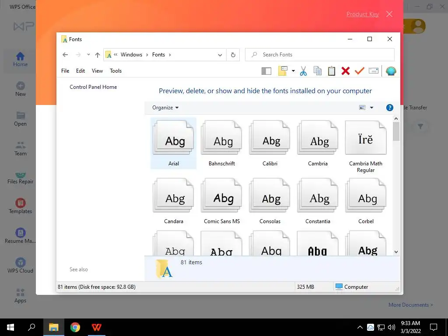The image size is (448, 336).
Task: Open the Tools menu
Action: click(x=115, y=71)
